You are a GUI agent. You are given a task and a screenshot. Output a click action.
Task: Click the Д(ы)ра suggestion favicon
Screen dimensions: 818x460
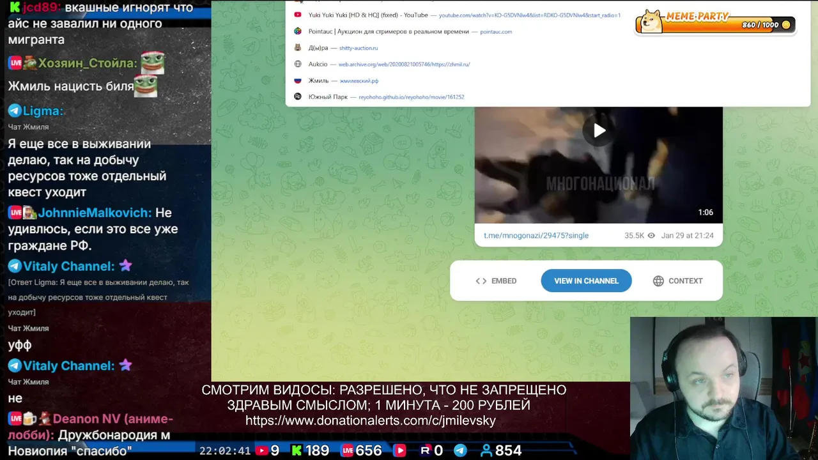(x=298, y=48)
